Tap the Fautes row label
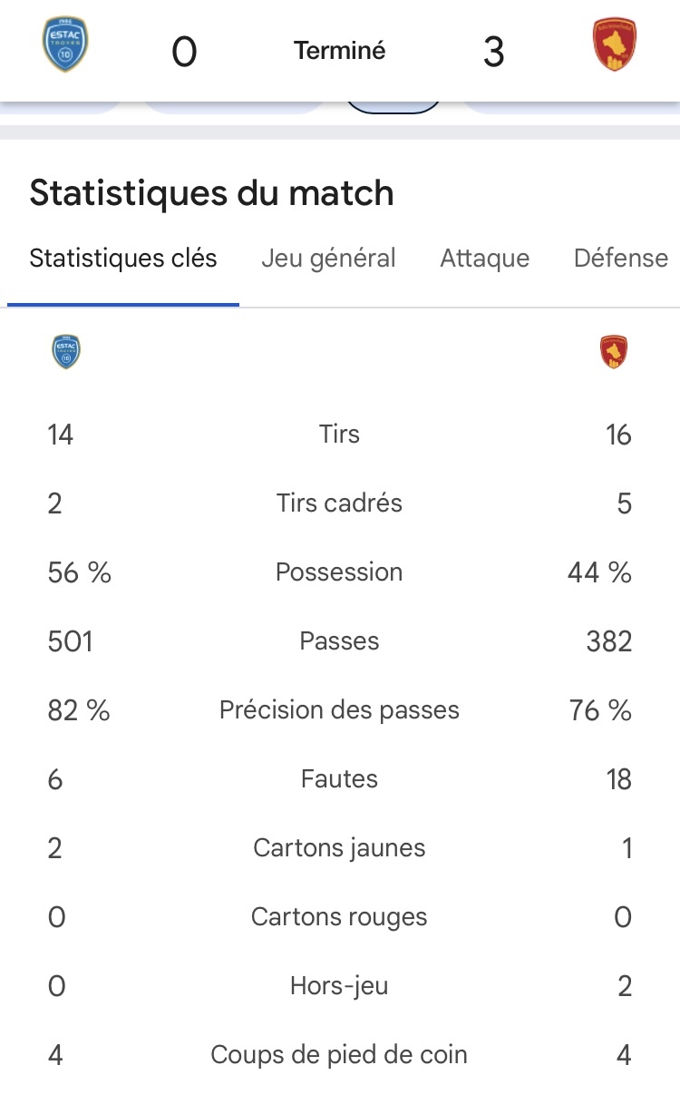 click(340, 779)
